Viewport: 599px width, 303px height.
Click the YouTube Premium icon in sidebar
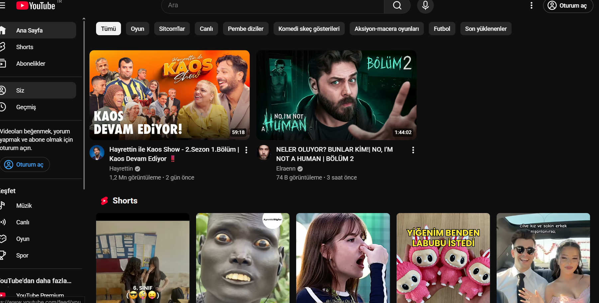3,295
